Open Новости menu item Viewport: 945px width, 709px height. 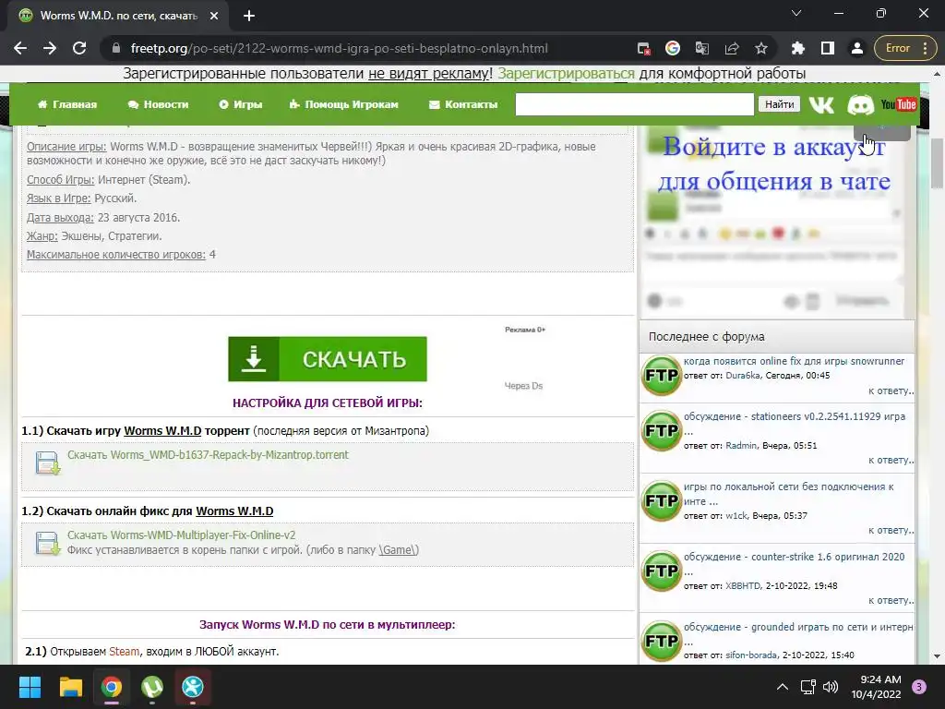pos(158,104)
